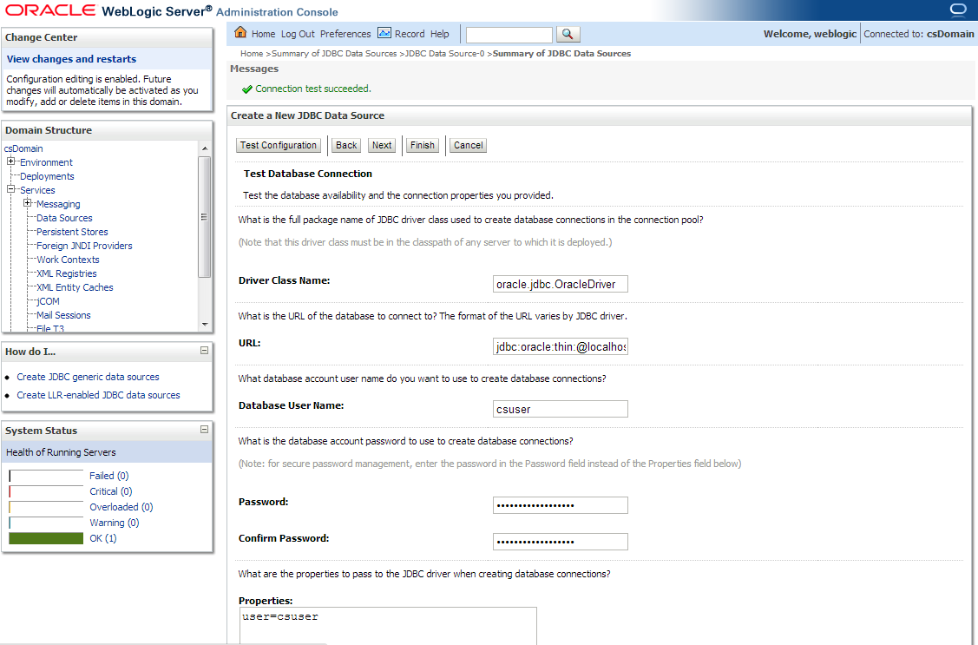Click the Warning (0) status link

(x=115, y=523)
